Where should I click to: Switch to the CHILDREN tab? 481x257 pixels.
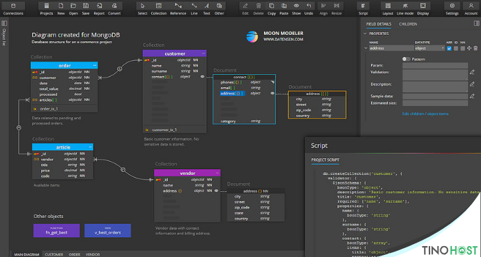pyautogui.click(x=408, y=24)
